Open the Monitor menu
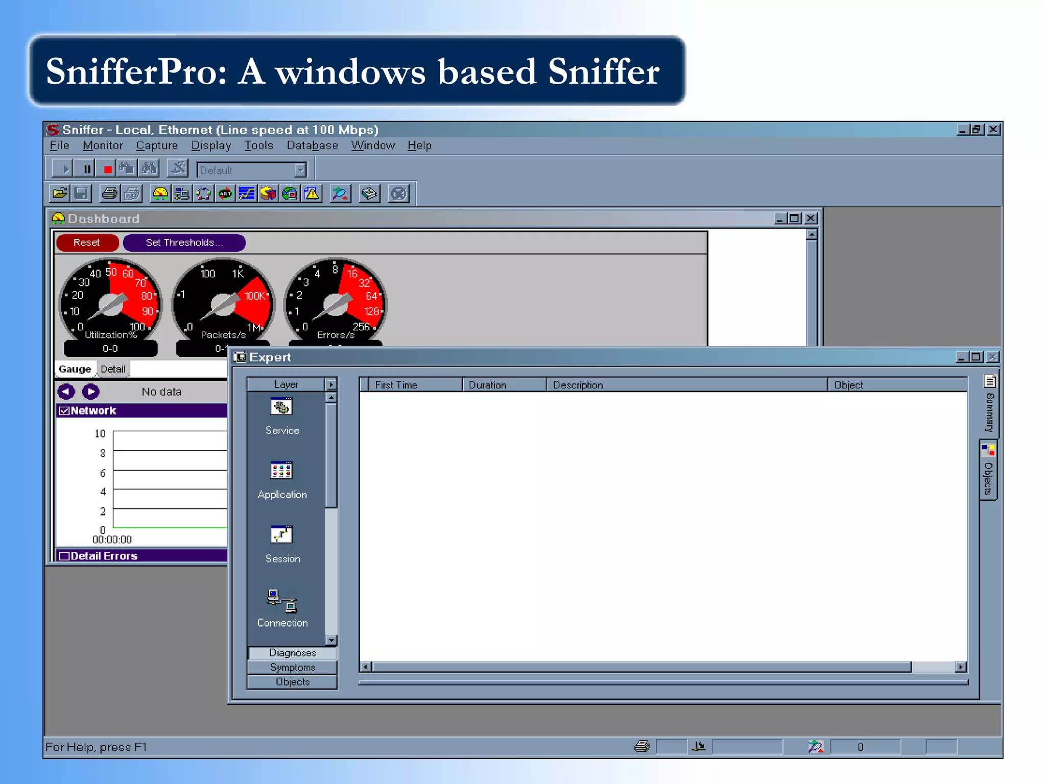The image size is (1046, 784). click(103, 145)
